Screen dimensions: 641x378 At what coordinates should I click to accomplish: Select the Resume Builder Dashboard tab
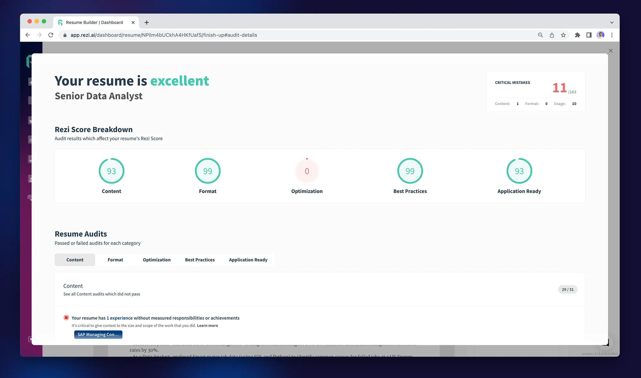click(96, 22)
